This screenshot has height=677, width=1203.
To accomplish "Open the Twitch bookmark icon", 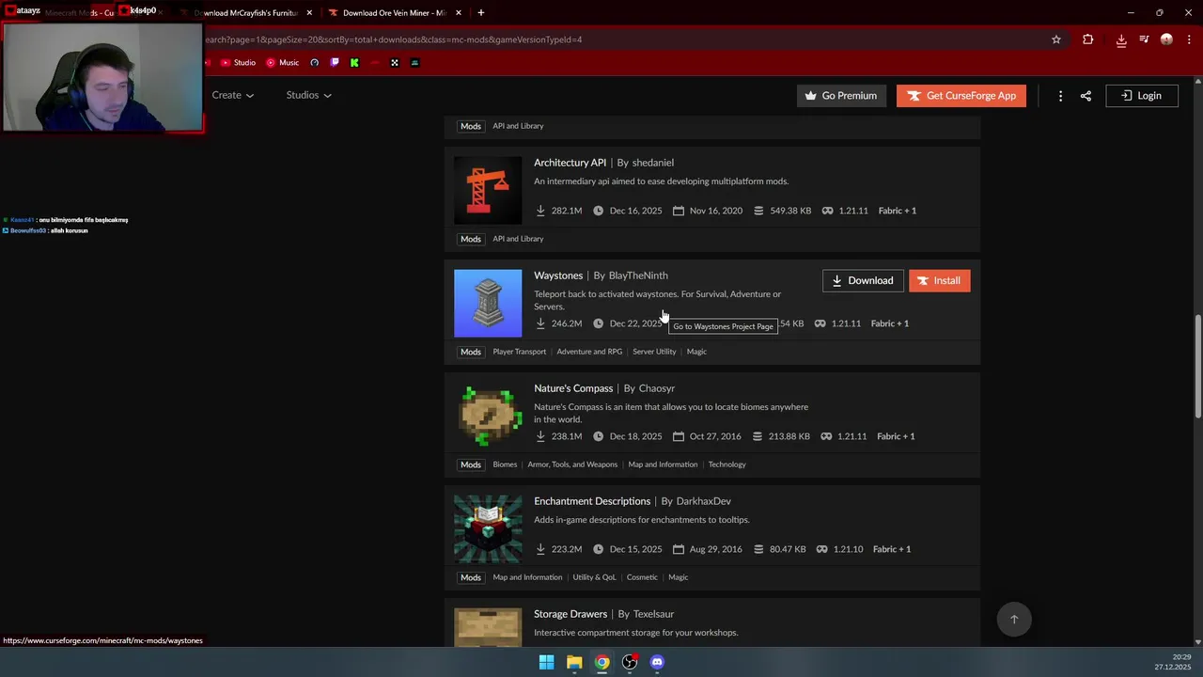I will coord(335,63).
